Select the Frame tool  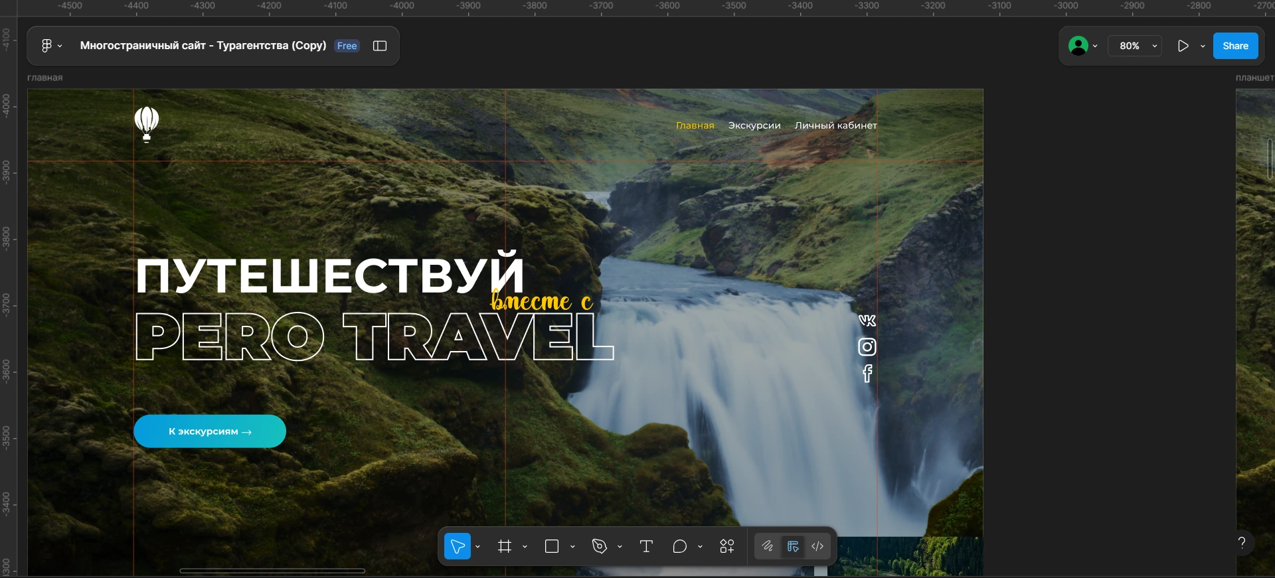[x=505, y=546]
